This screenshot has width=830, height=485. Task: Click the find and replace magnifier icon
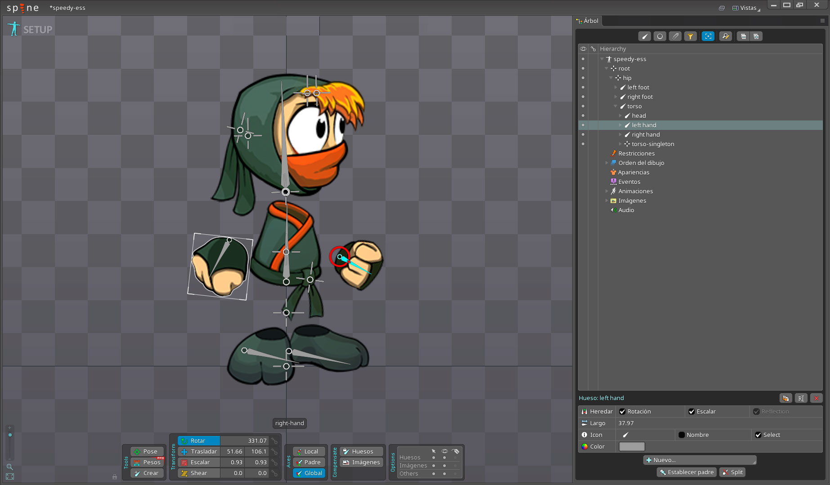click(725, 36)
